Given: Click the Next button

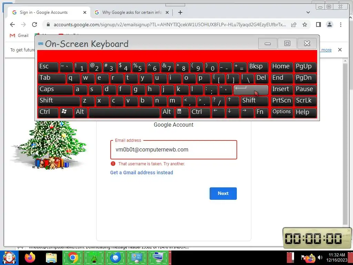Looking at the screenshot, I should click(223, 193).
